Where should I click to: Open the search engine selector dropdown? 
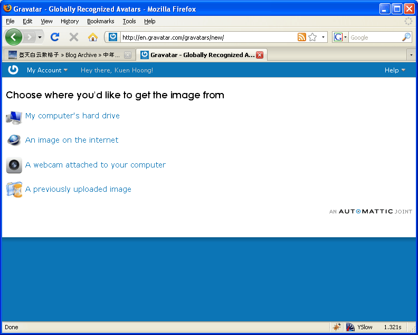(340, 37)
